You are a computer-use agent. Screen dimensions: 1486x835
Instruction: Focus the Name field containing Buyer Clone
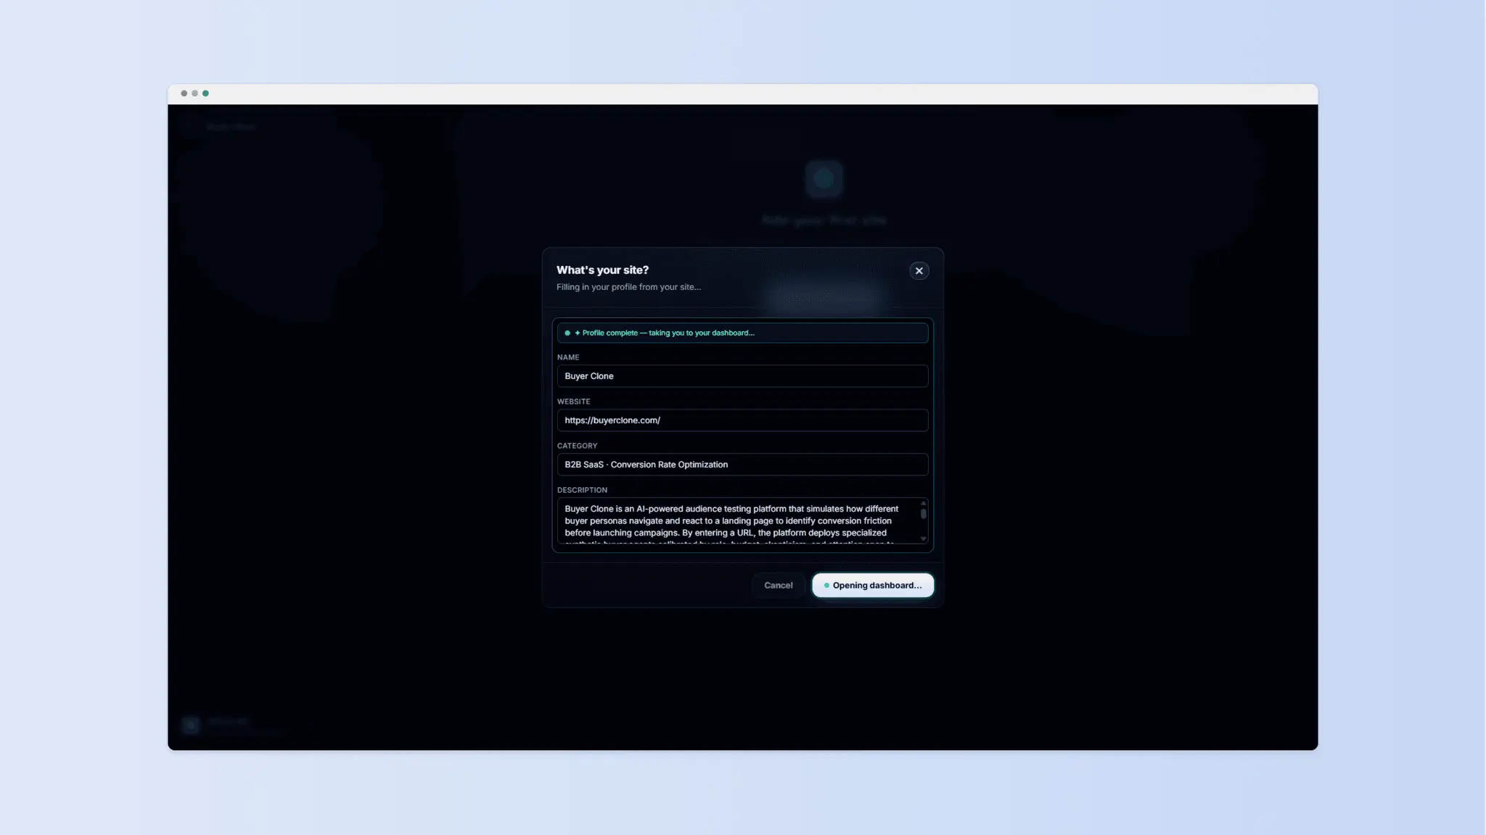(x=742, y=376)
